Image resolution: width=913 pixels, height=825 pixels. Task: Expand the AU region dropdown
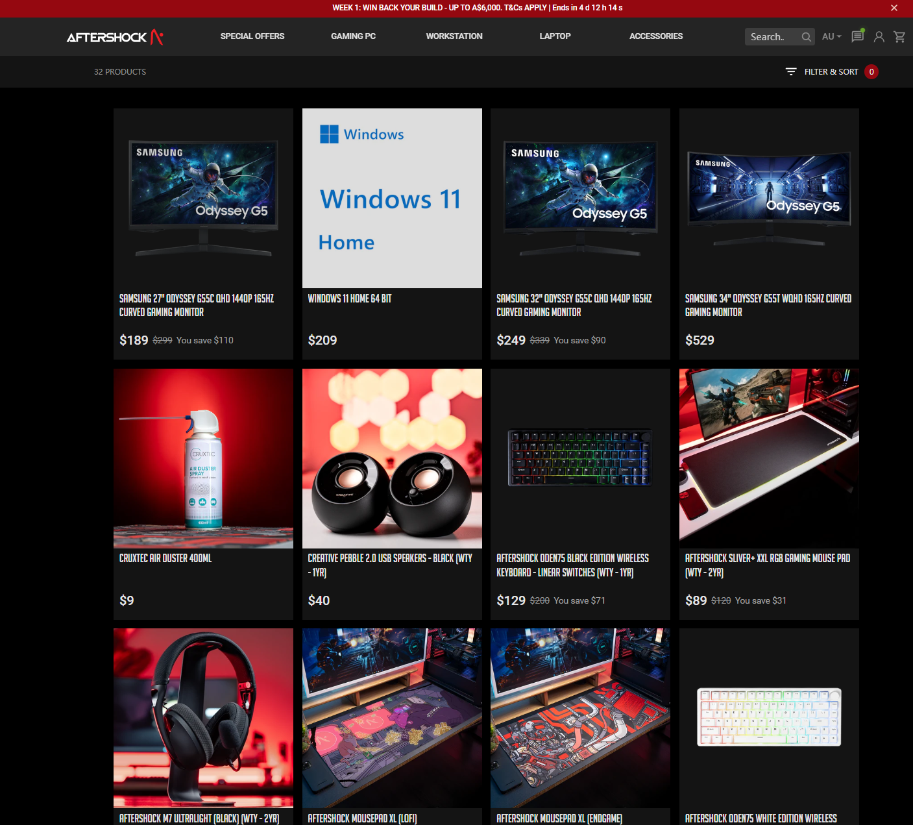pos(831,36)
